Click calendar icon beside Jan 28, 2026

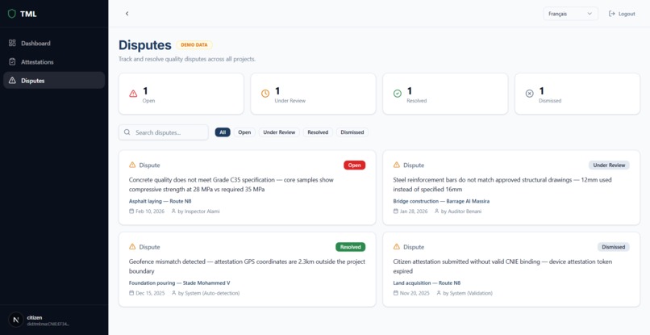pos(395,211)
